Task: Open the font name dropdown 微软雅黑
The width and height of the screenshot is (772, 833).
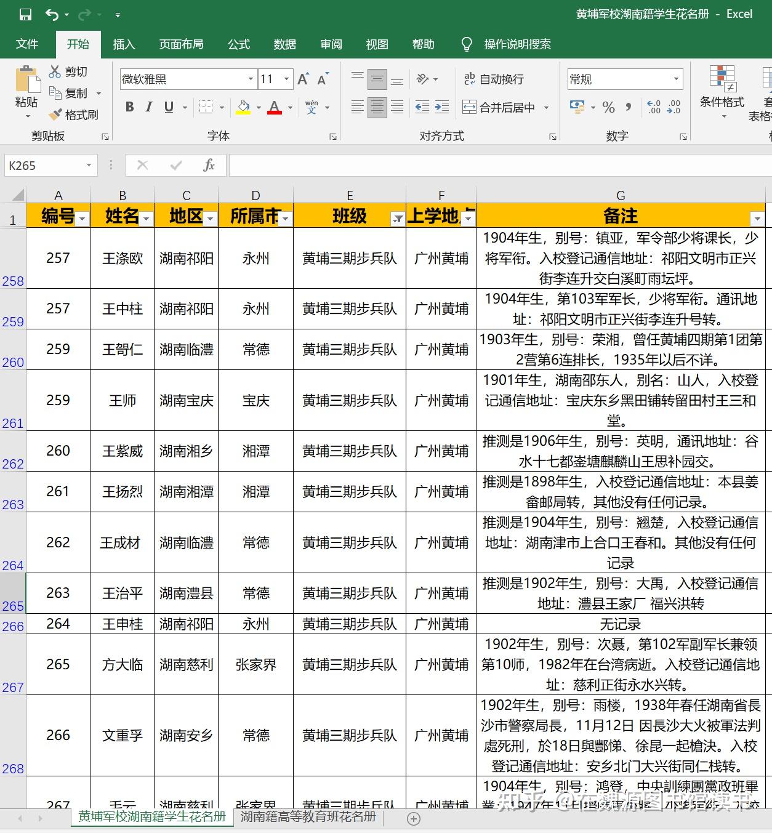Action: pyautogui.click(x=251, y=79)
